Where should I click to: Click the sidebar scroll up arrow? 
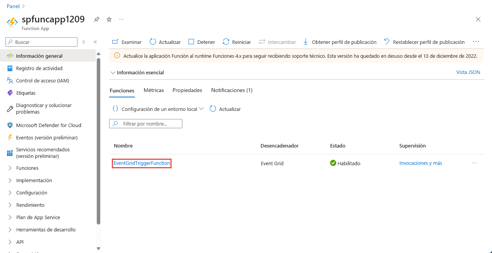coord(98,54)
